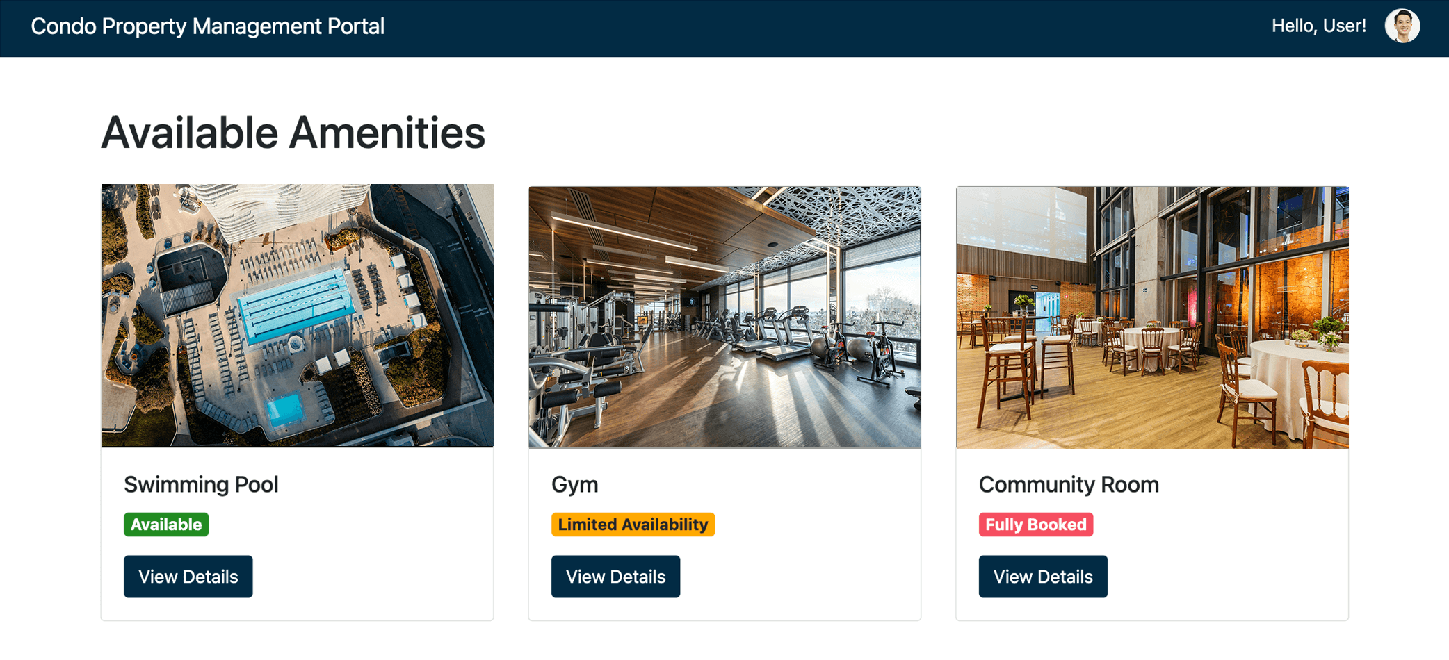Open the Condo Property Management Portal home link

pyautogui.click(x=207, y=26)
